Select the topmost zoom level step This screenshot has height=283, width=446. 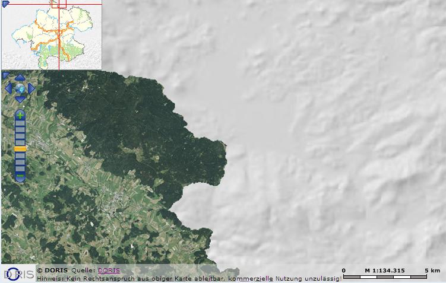pos(20,124)
